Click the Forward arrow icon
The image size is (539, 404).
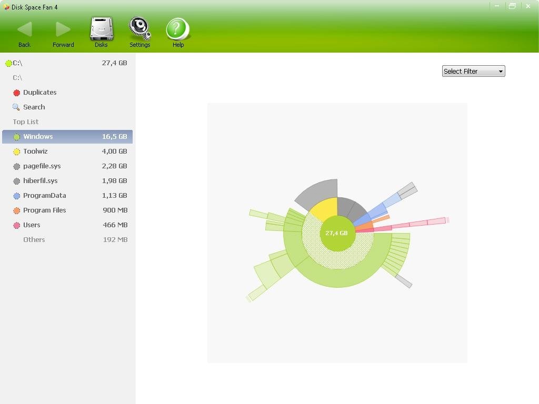point(63,29)
